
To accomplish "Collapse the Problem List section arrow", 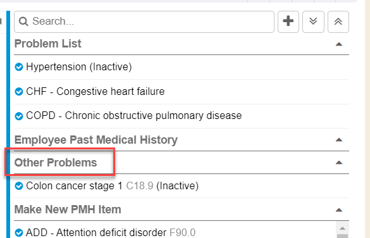I will (339, 44).
